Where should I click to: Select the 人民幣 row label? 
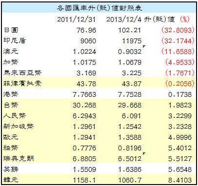(15, 116)
